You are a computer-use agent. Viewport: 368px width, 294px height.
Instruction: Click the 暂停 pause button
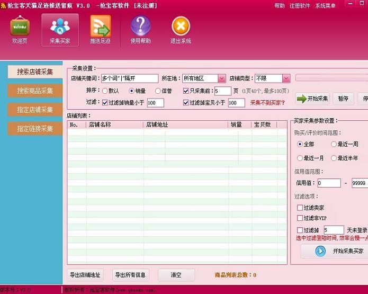coord(343,99)
